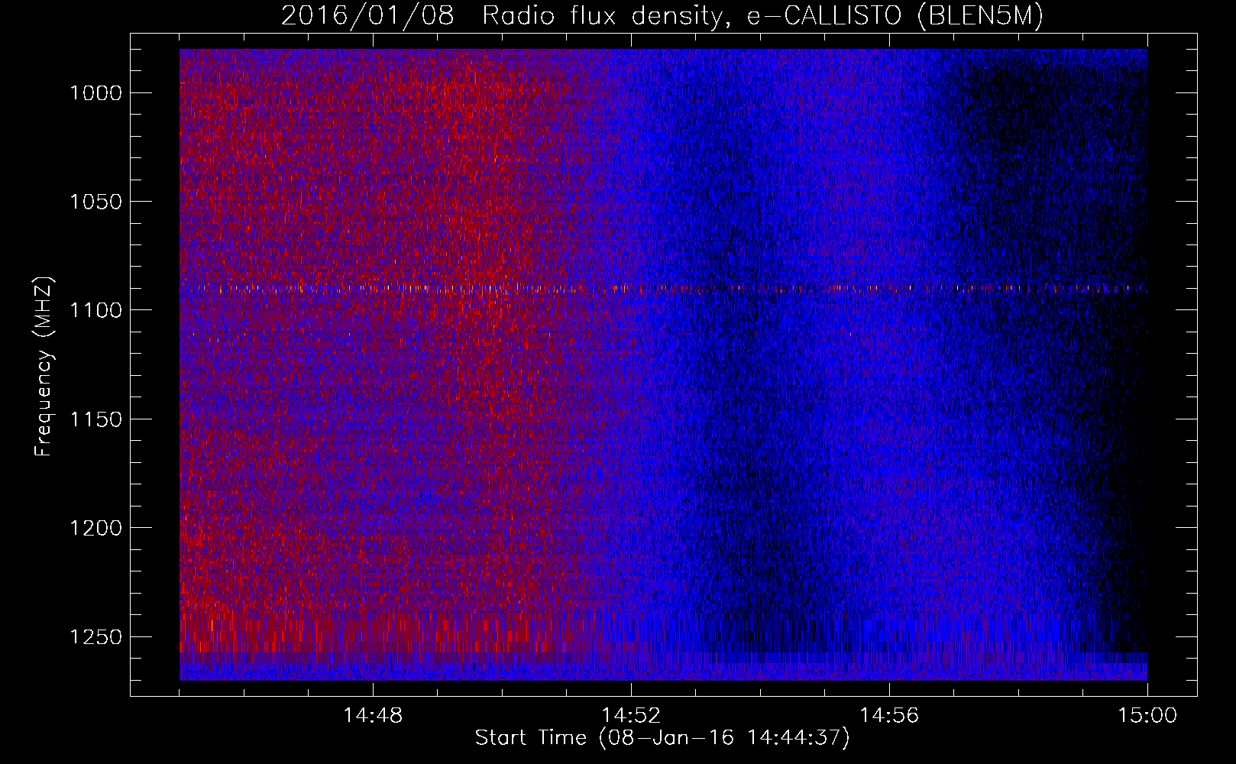Select the 1000 frequency tick label
Image resolution: width=1236 pixels, height=764 pixels.
(x=95, y=93)
